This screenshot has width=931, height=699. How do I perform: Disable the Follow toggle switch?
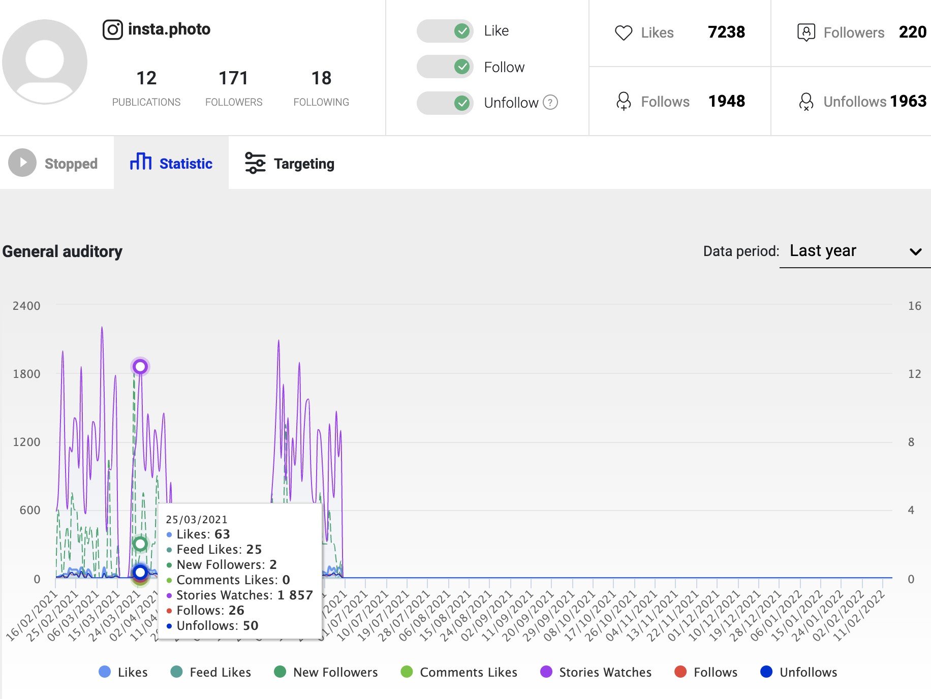445,67
